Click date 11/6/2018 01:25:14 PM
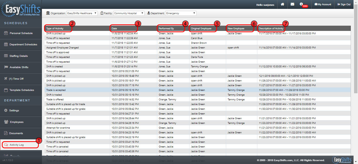 point(124,67)
